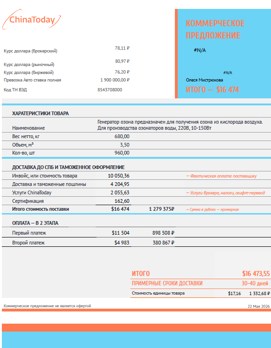Select the ТН ВЭД code 8543708000
The image size is (271, 348).
[110, 89]
